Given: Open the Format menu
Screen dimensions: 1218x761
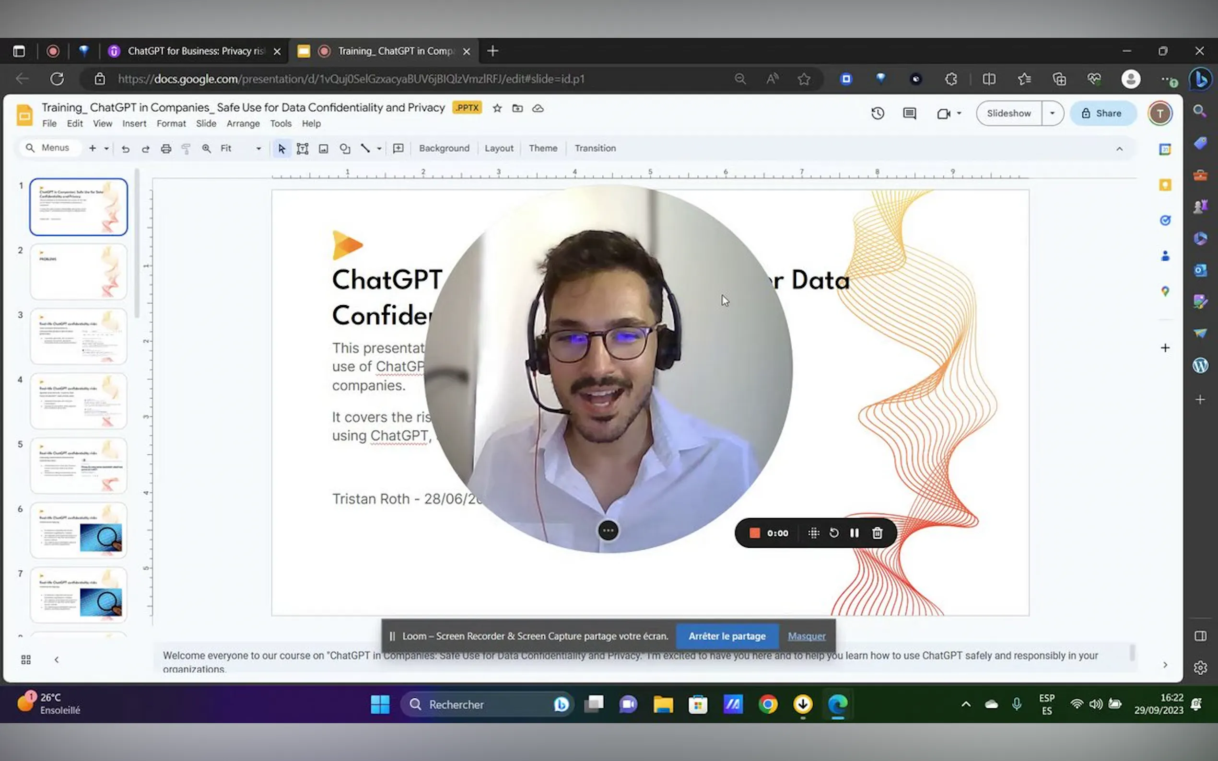Looking at the screenshot, I should coord(171,124).
